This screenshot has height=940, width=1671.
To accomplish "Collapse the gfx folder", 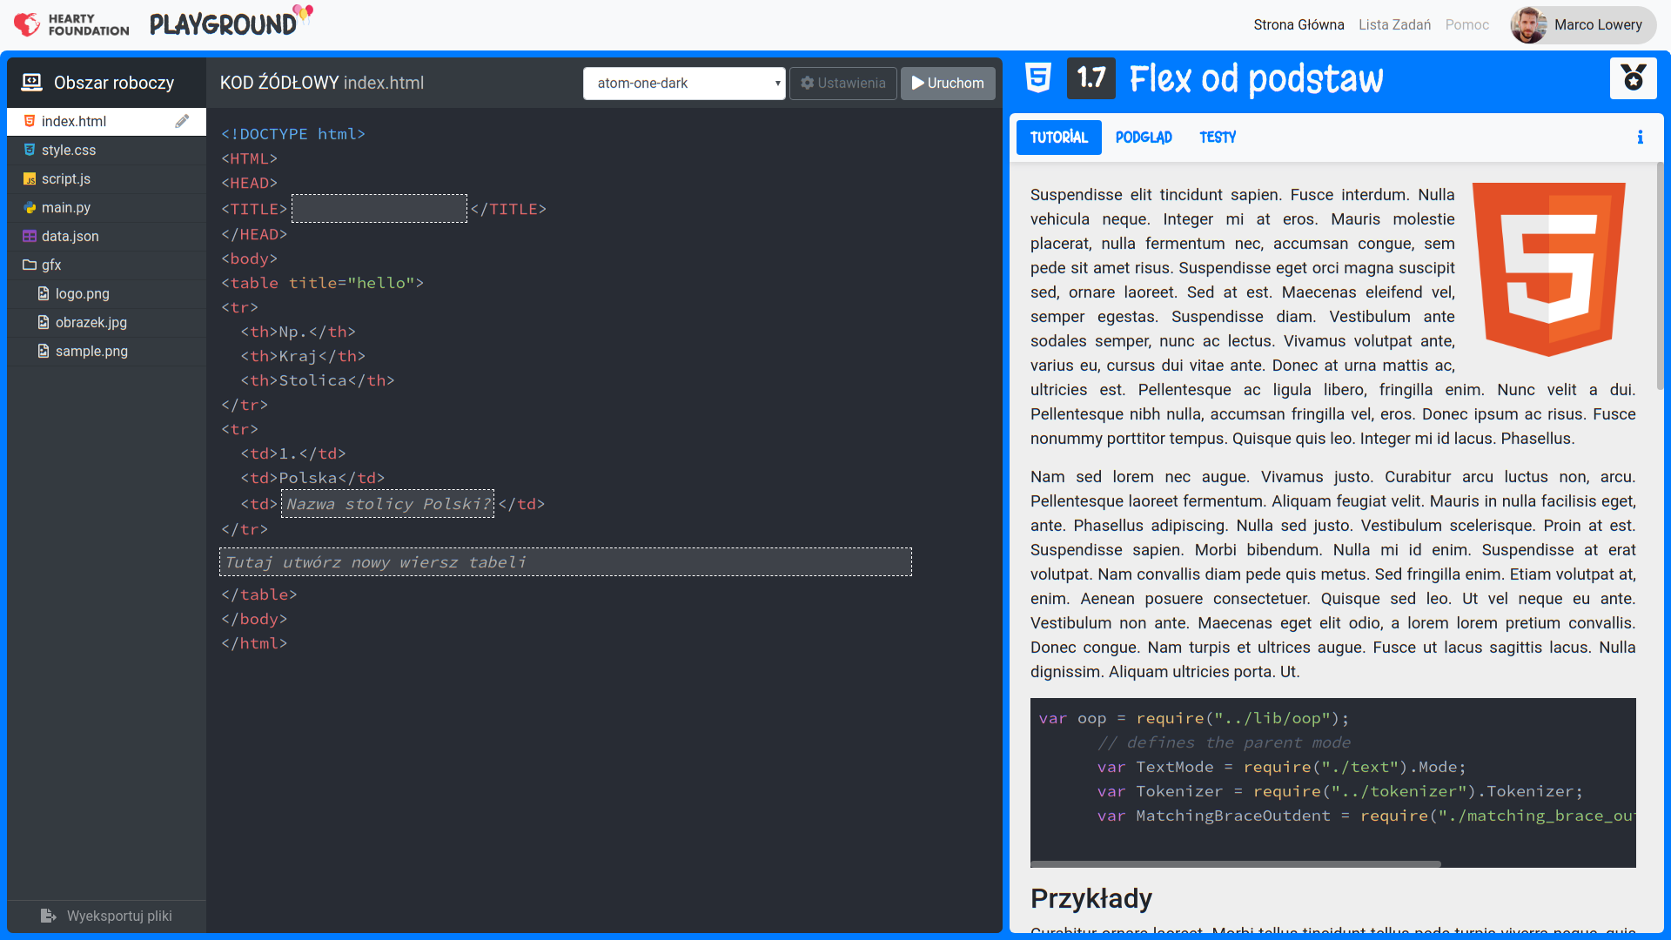I will [x=50, y=265].
